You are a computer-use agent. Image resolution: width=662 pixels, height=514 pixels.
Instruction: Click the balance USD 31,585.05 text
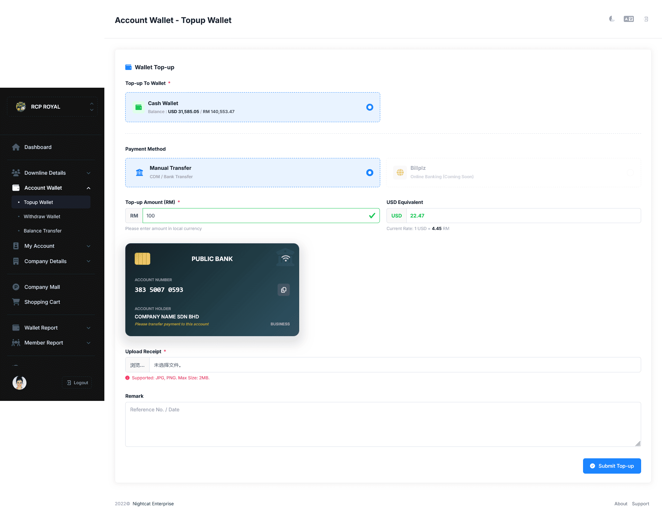pyautogui.click(x=183, y=112)
